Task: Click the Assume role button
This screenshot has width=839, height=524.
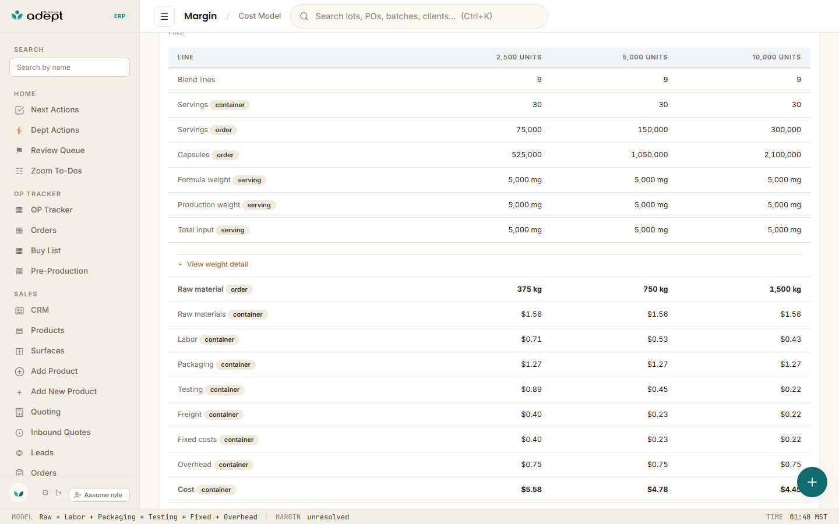Action: [x=99, y=495]
